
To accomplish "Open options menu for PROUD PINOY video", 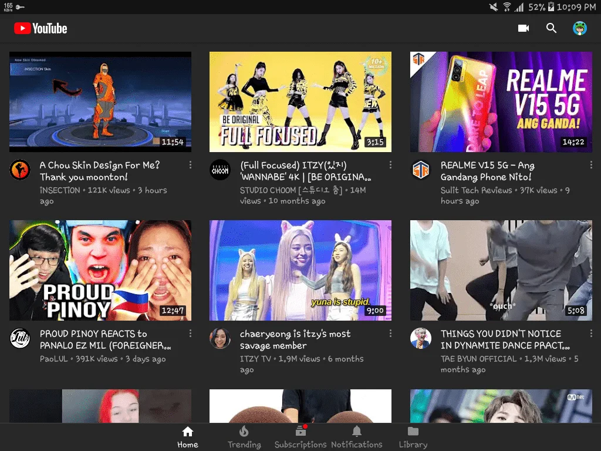I will (190, 334).
